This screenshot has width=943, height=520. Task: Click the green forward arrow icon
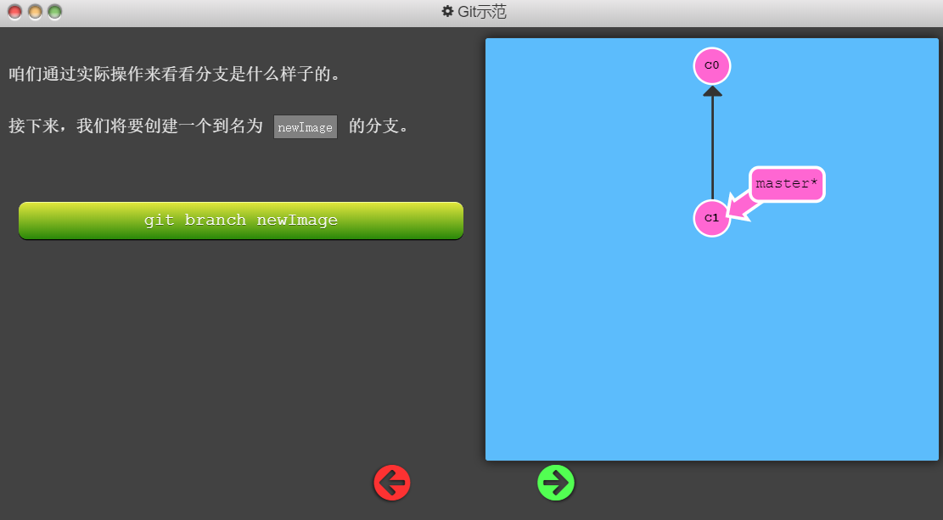[x=556, y=483]
